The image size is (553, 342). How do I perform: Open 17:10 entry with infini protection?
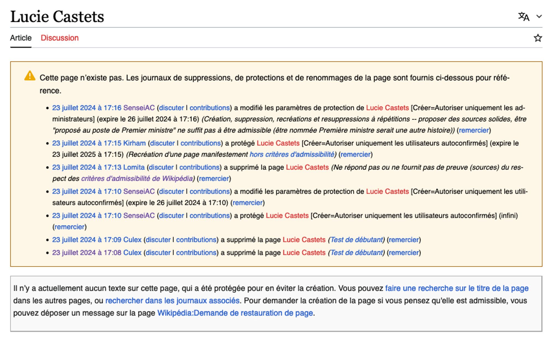click(87, 216)
